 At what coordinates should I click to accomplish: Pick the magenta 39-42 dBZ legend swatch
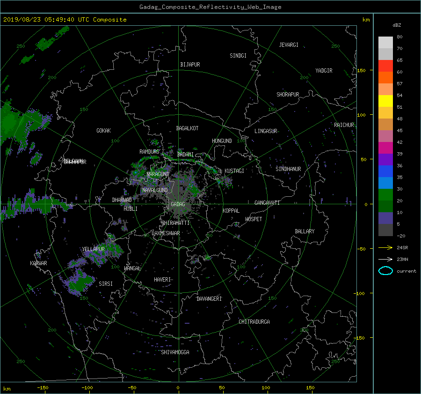point(385,148)
